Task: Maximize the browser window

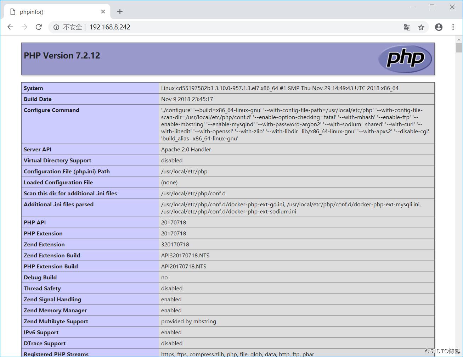Action: (432, 7)
